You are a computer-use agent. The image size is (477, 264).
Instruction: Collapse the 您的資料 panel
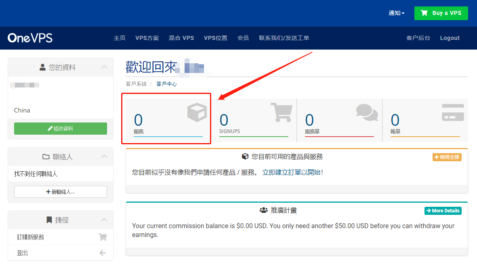tap(104, 67)
